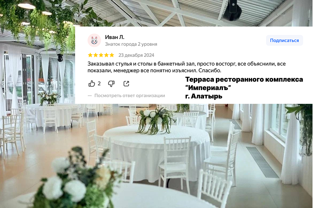Click the Терраса ресторанного комплекса caption
The height and width of the screenshot is (208, 327).
244,79
